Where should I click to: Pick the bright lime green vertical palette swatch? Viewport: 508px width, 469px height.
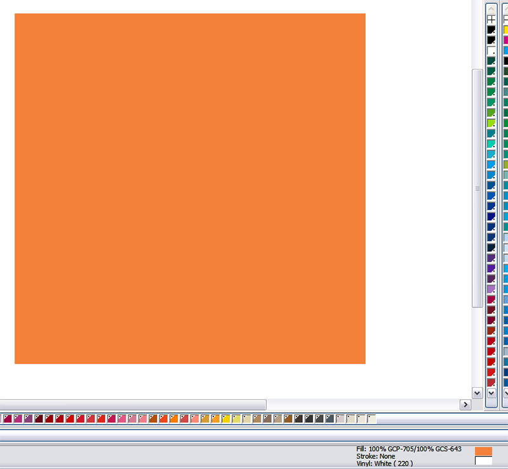click(491, 123)
